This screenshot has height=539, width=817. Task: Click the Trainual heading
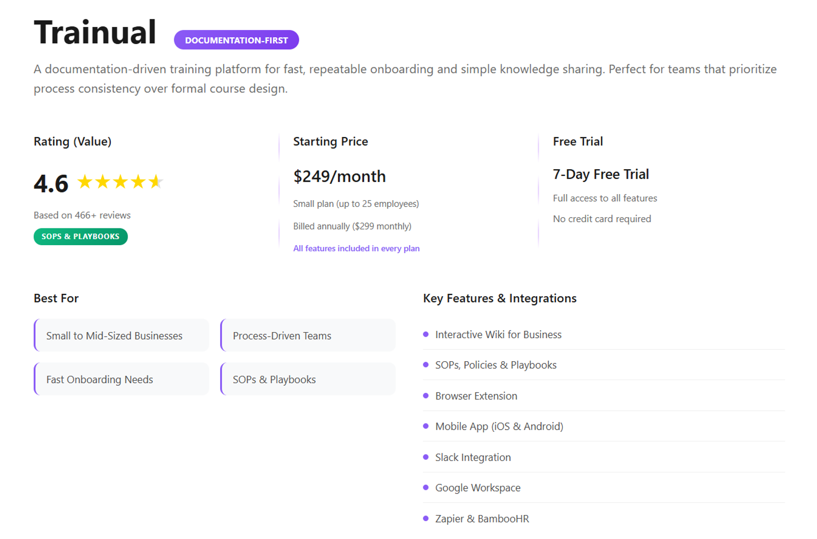tap(95, 33)
